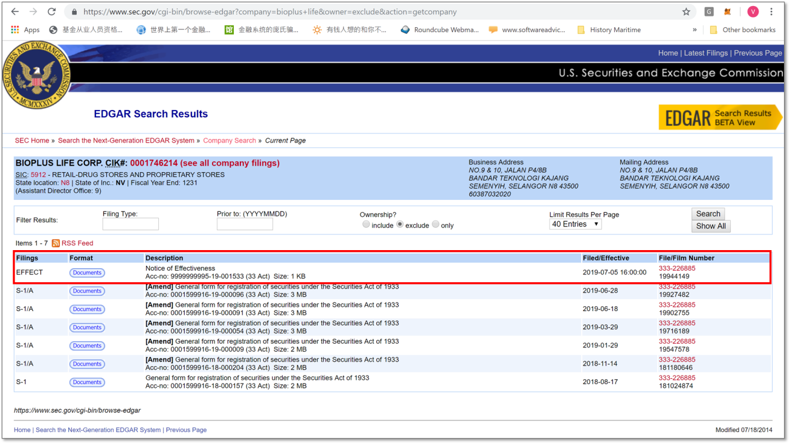Click the Show All button
Image resolution: width=790 pixels, height=444 pixels.
711,226
